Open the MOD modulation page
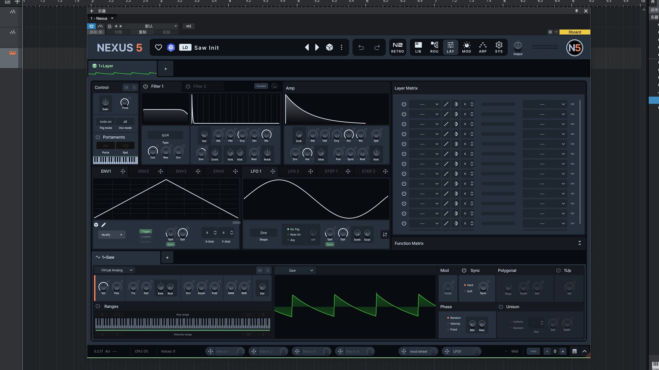The image size is (659, 370). click(466, 47)
